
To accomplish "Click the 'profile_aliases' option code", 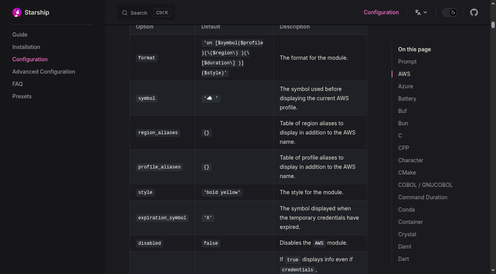I will (x=159, y=167).
